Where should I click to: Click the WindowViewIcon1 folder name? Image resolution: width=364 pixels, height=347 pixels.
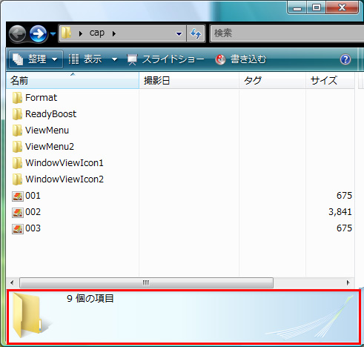tap(64, 163)
